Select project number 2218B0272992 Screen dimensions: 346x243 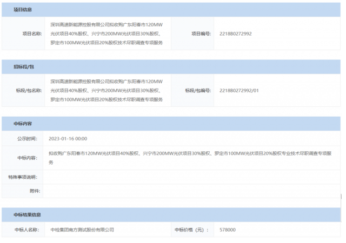pyautogui.click(x=235, y=33)
